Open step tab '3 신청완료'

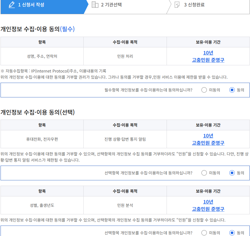pos(208,7)
